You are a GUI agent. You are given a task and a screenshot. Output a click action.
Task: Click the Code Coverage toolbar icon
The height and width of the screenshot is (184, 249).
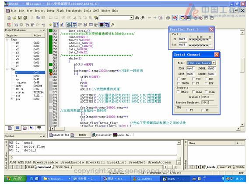[80, 25]
